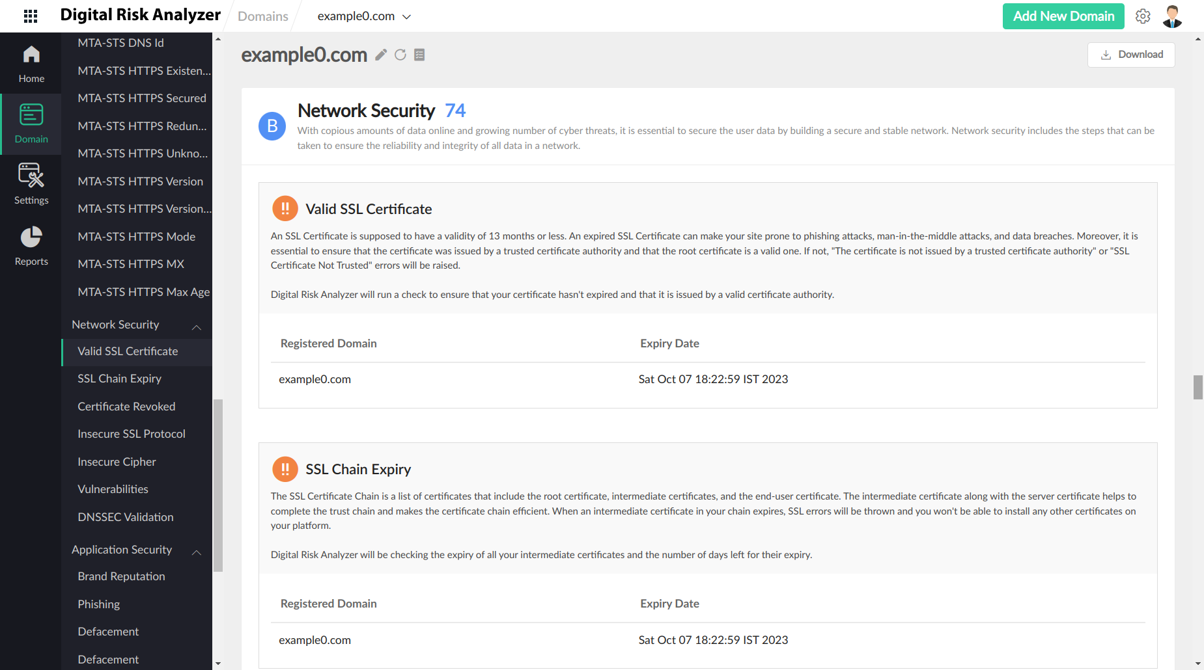Refresh the example0.com scan results
The height and width of the screenshot is (670, 1204).
click(400, 55)
